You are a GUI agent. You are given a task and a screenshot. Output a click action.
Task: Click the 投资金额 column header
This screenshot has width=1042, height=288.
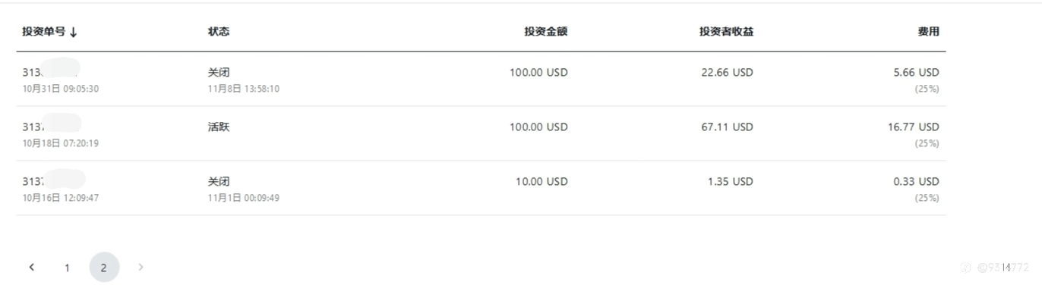pos(546,32)
